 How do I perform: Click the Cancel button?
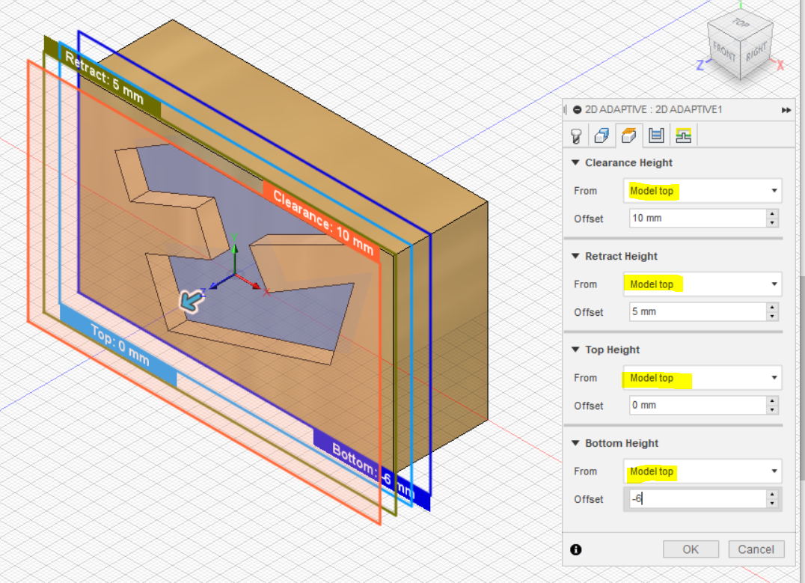click(x=756, y=549)
